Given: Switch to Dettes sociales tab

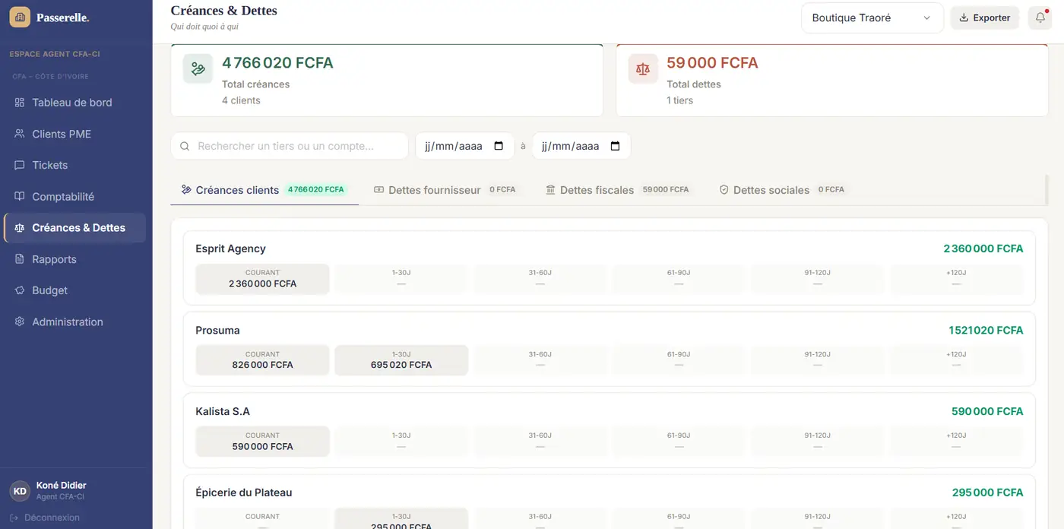Looking at the screenshot, I should click(783, 190).
